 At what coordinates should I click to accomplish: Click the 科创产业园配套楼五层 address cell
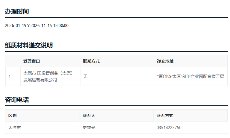click(191, 76)
